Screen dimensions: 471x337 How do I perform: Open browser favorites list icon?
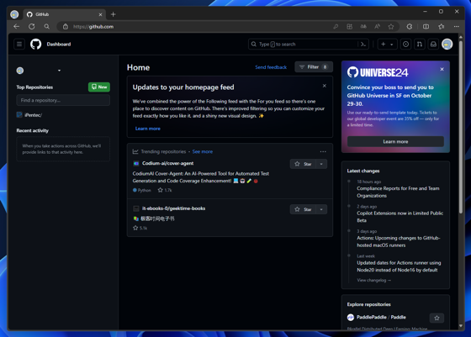tap(442, 27)
